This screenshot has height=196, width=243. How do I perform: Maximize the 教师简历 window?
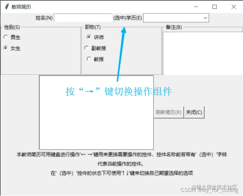coord(214,7)
